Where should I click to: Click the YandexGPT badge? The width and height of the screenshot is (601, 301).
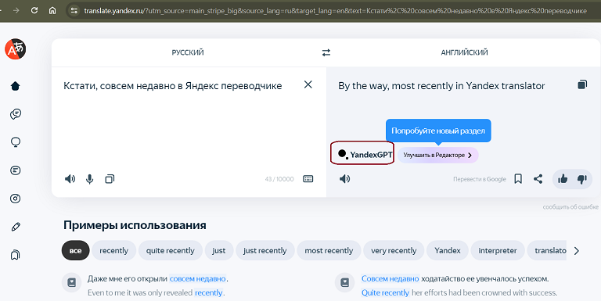click(362, 154)
